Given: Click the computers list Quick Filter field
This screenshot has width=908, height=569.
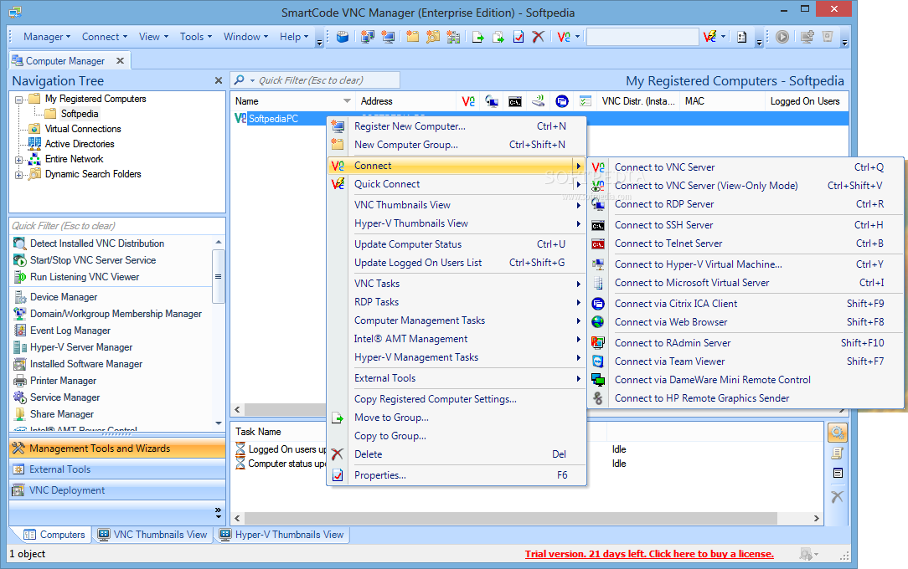Looking at the screenshot, I should (316, 80).
